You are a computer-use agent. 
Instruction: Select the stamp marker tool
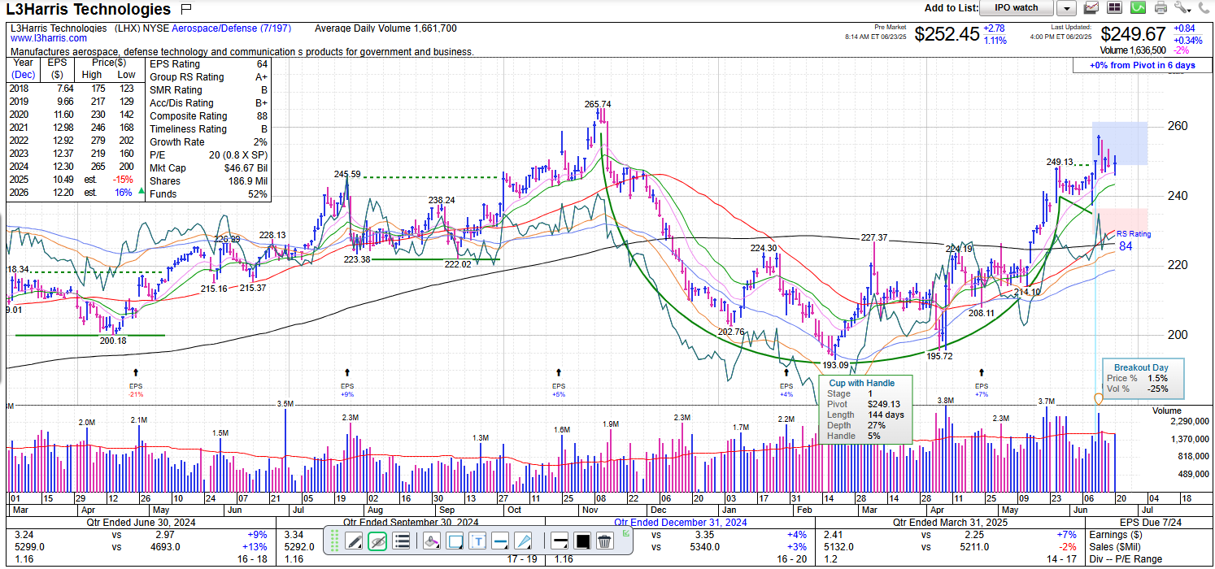click(433, 541)
